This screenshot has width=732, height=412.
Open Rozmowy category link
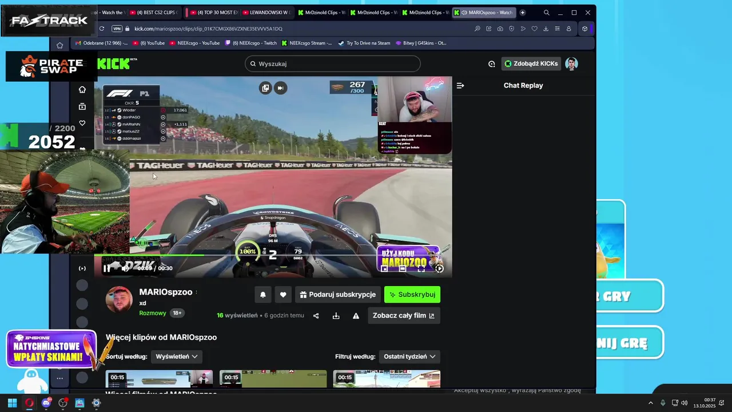click(x=153, y=313)
